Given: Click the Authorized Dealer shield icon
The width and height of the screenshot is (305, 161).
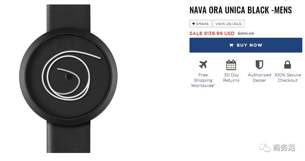Looking at the screenshot, I should [x=259, y=65].
